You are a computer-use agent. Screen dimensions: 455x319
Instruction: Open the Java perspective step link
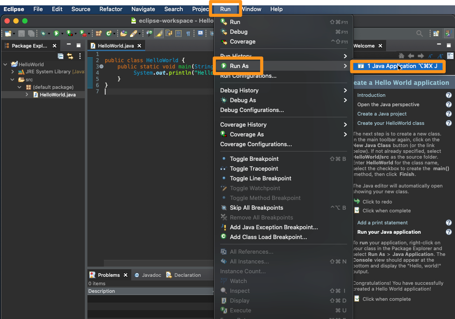tap(388, 104)
